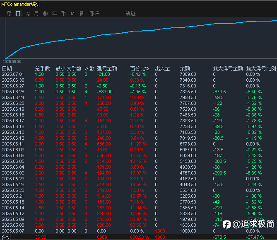Click the 最大浮亏比例 column header

point(261,68)
